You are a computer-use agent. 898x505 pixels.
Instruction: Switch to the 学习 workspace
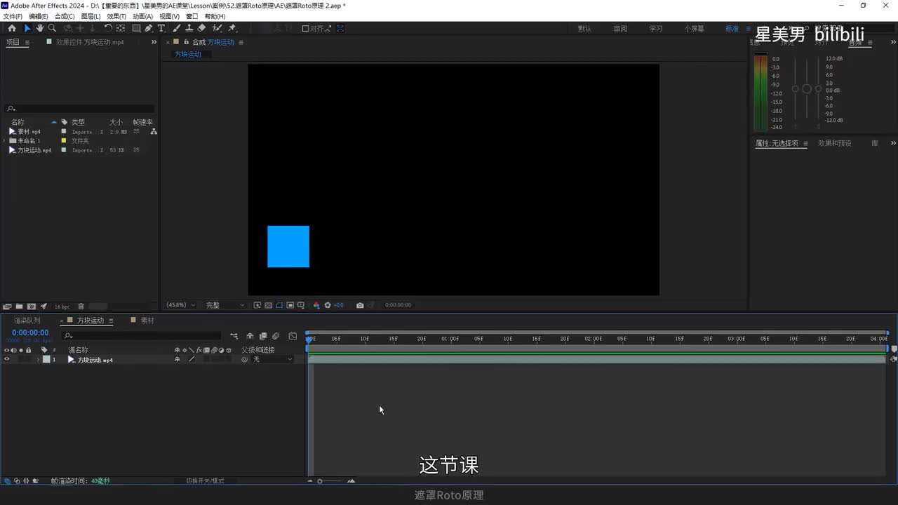tap(656, 29)
